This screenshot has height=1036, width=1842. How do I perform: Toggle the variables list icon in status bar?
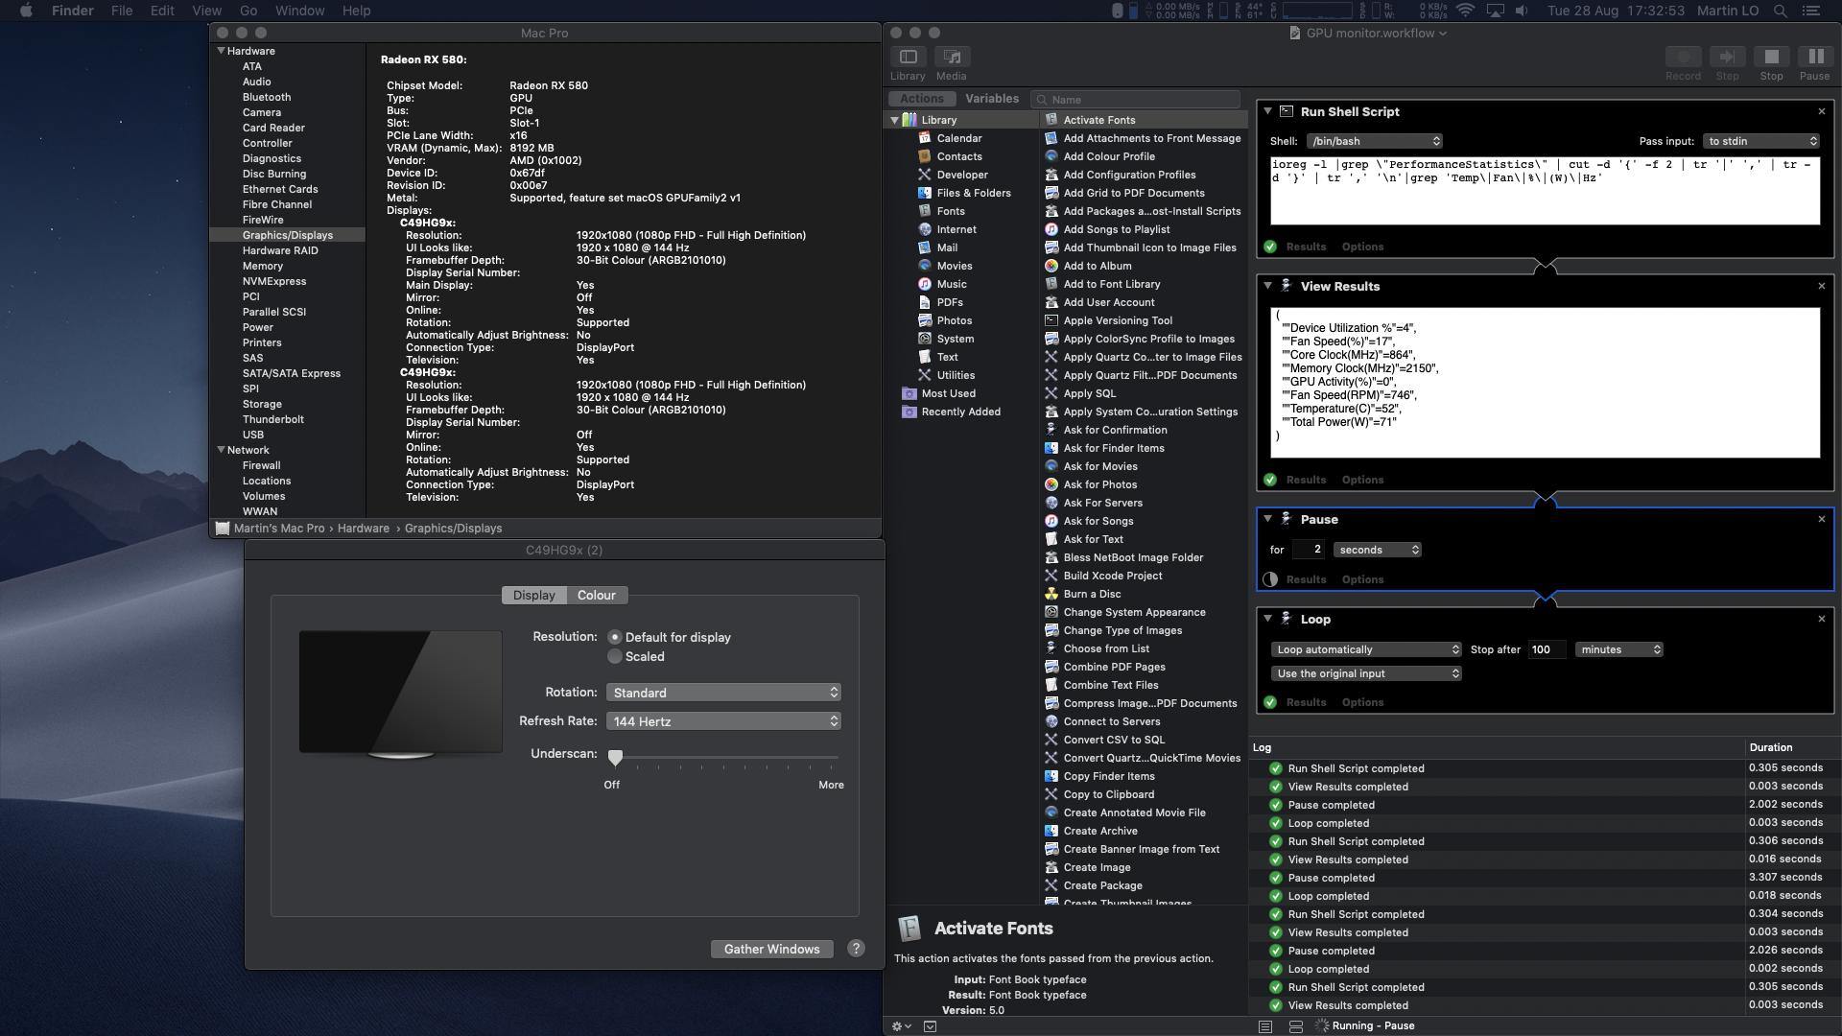pos(1295,1026)
